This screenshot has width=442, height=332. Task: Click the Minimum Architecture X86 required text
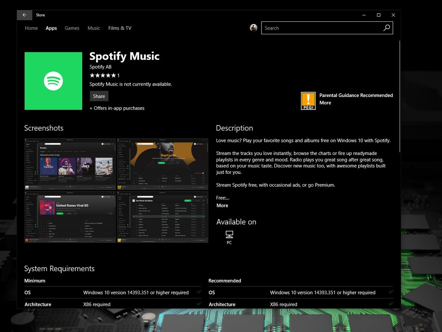(97, 304)
